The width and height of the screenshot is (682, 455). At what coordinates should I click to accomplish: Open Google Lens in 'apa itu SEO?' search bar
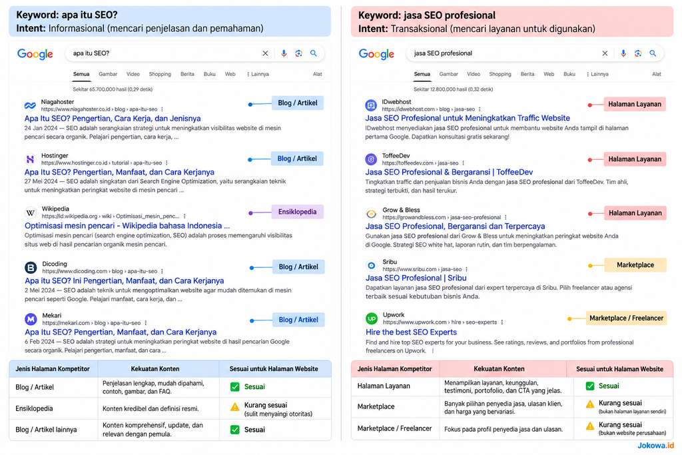298,53
